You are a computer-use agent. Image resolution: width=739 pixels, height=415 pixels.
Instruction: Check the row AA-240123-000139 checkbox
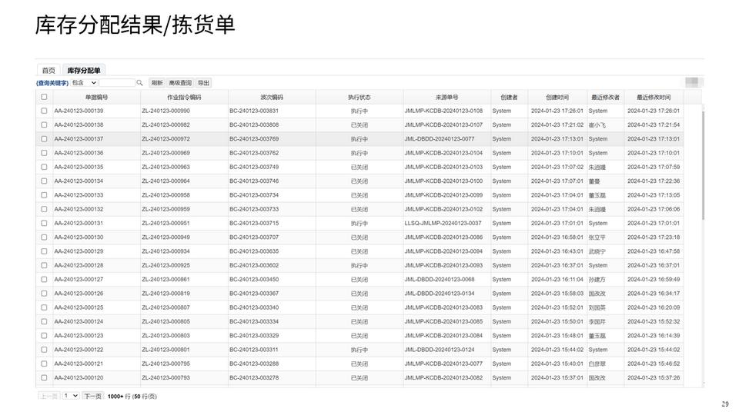point(44,111)
